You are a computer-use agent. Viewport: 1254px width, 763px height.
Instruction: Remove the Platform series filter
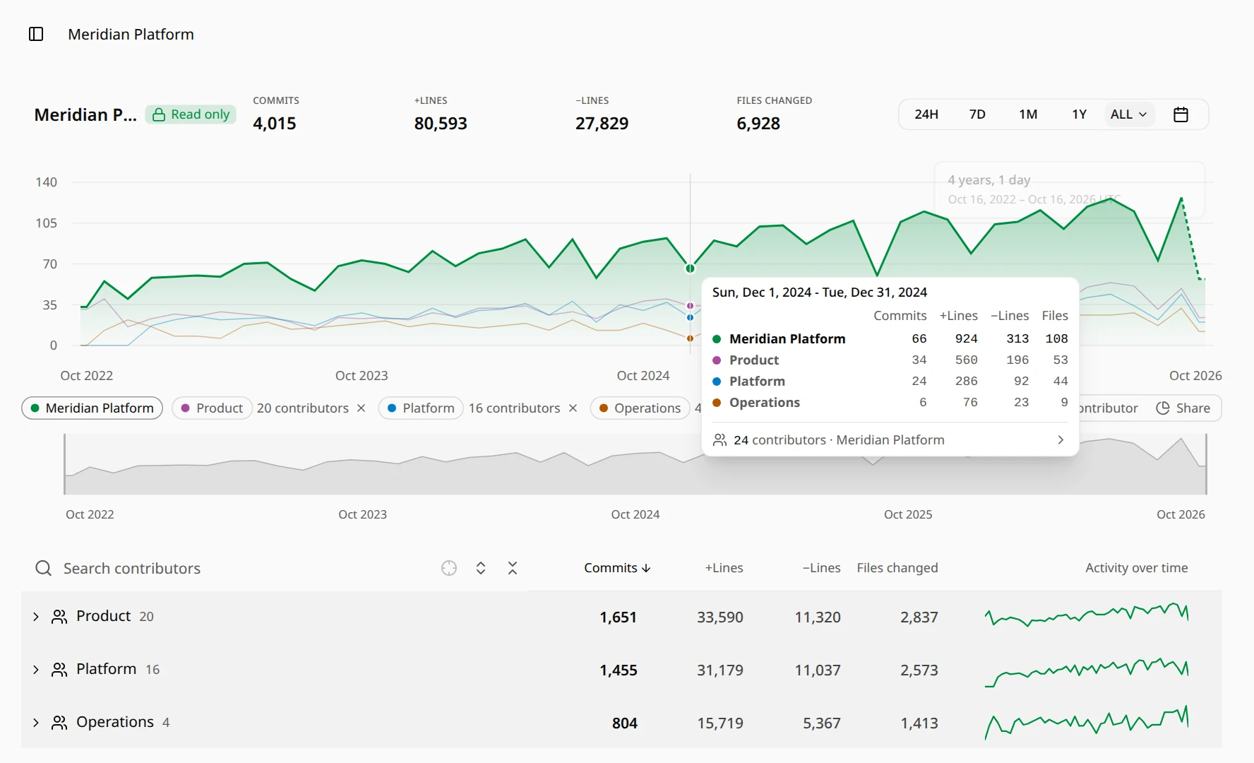(x=573, y=408)
